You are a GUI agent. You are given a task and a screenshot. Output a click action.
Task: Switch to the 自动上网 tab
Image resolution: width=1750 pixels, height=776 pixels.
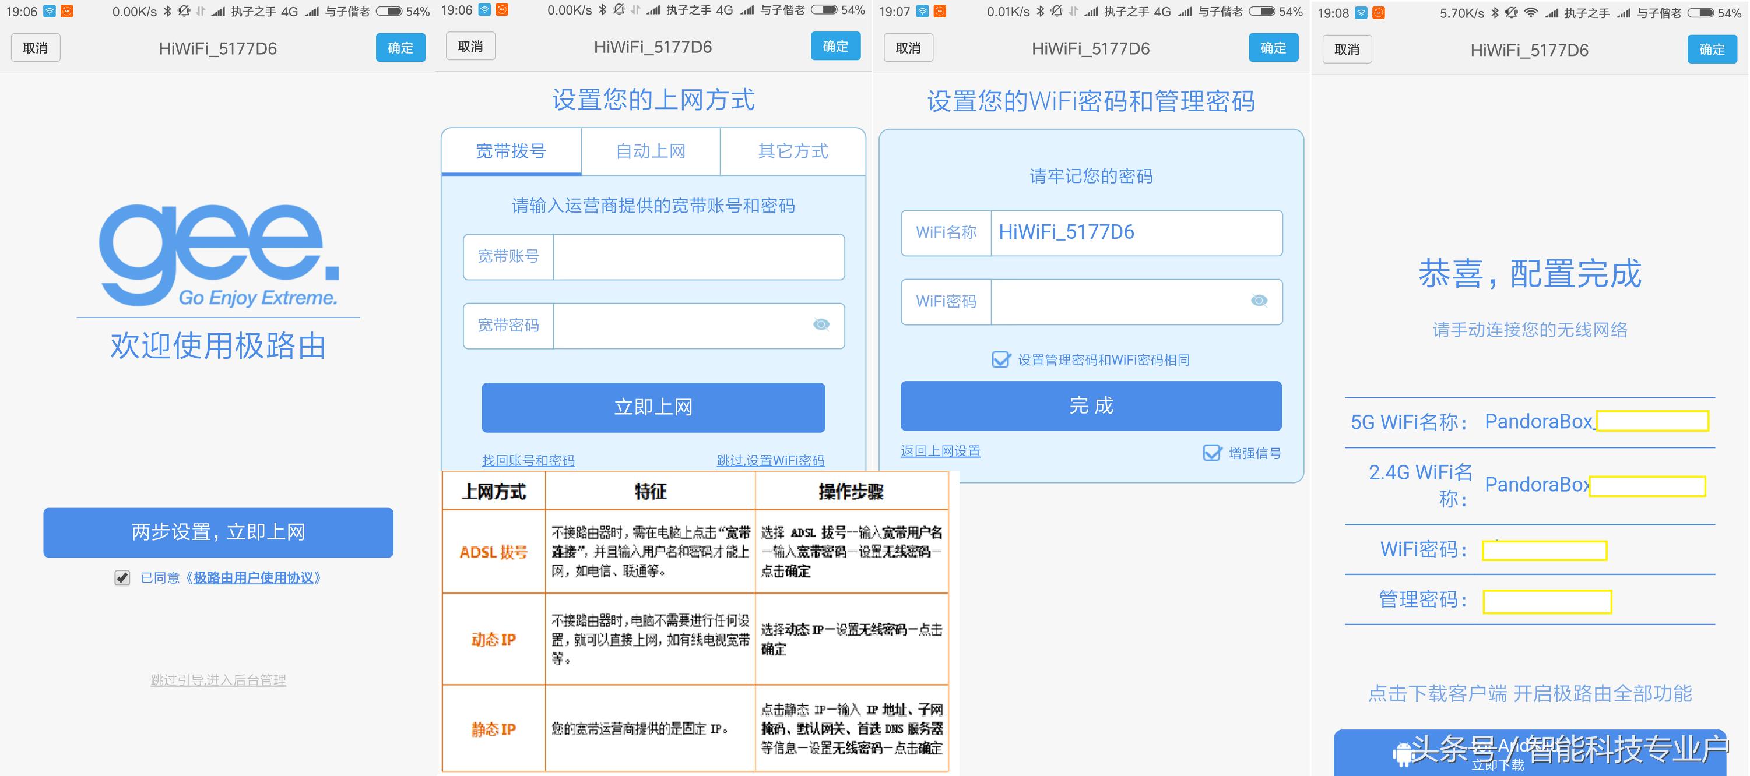pyautogui.click(x=651, y=151)
